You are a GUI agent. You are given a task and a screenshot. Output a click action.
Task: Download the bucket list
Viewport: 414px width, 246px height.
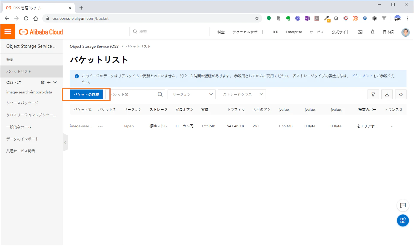[387, 94]
